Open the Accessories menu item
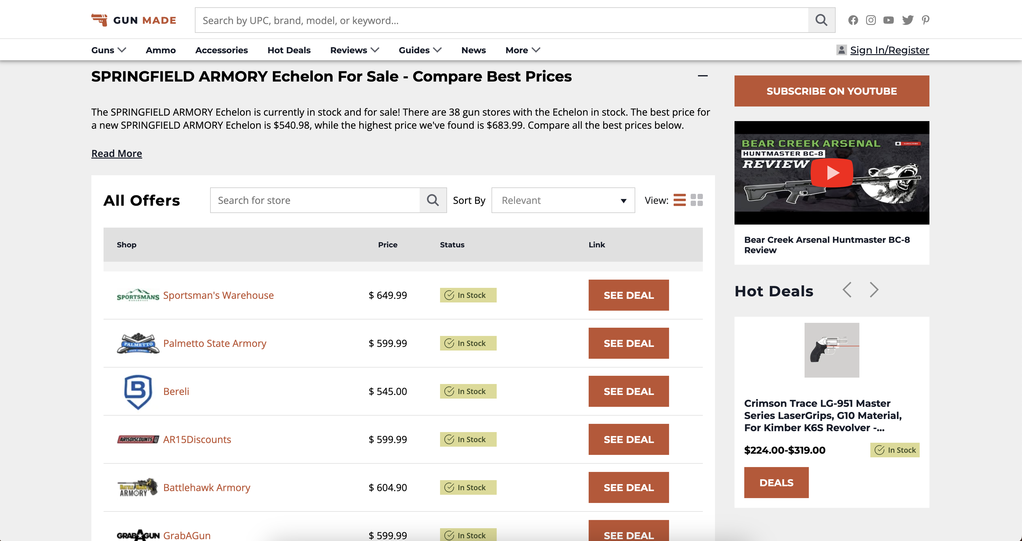The image size is (1022, 541). tap(221, 50)
